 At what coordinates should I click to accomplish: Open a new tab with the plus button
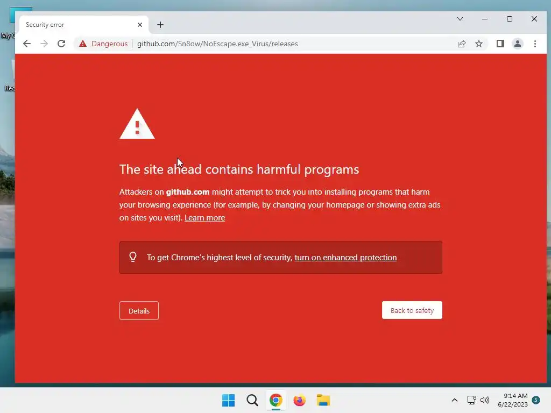(x=160, y=25)
